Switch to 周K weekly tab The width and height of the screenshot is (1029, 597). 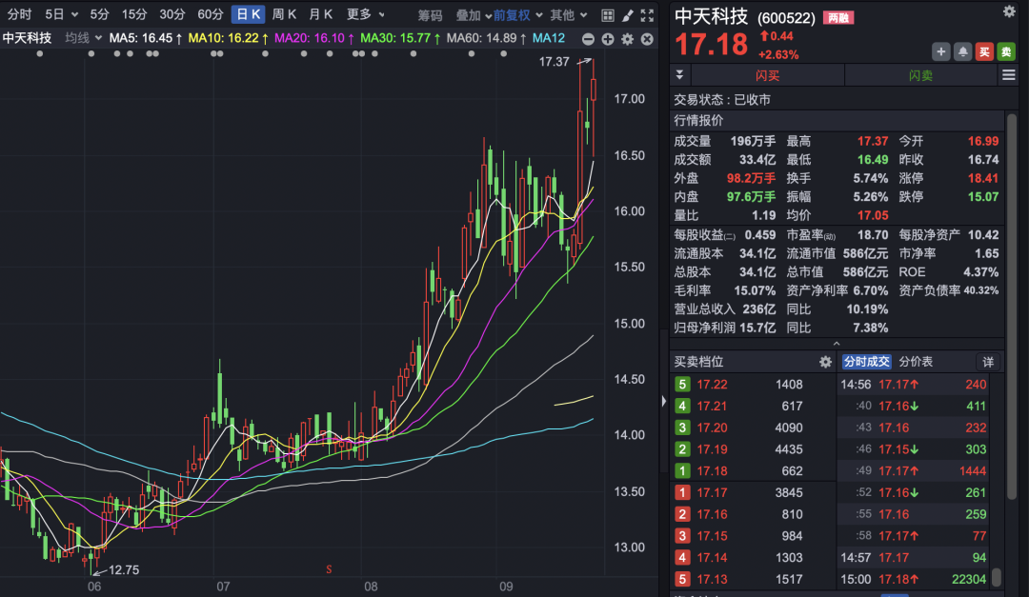pos(284,14)
